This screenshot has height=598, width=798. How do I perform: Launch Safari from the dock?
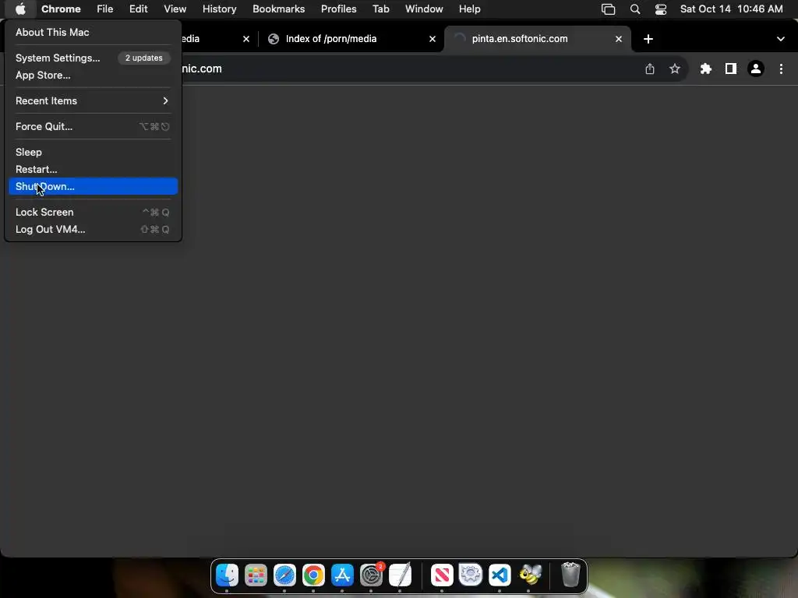tap(284, 575)
